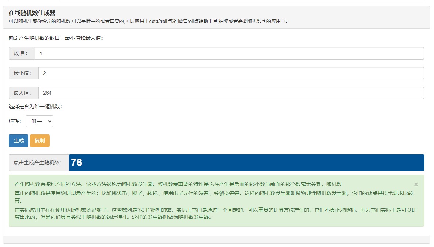Click the paragraph starting 产生随机数有多种
The width and height of the screenshot is (434, 247).
178,185
